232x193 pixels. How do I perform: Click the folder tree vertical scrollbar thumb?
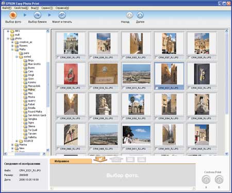48,85
